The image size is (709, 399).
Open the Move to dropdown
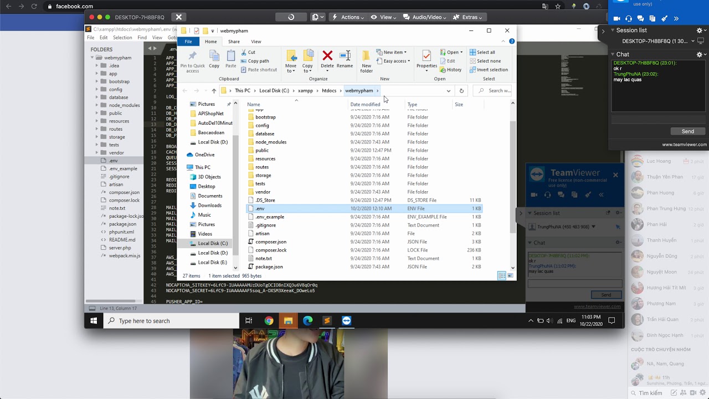[291, 61]
